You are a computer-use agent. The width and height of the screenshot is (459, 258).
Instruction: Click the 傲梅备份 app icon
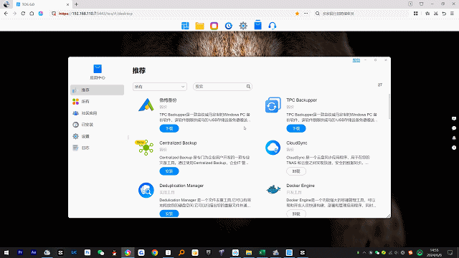tap(146, 105)
